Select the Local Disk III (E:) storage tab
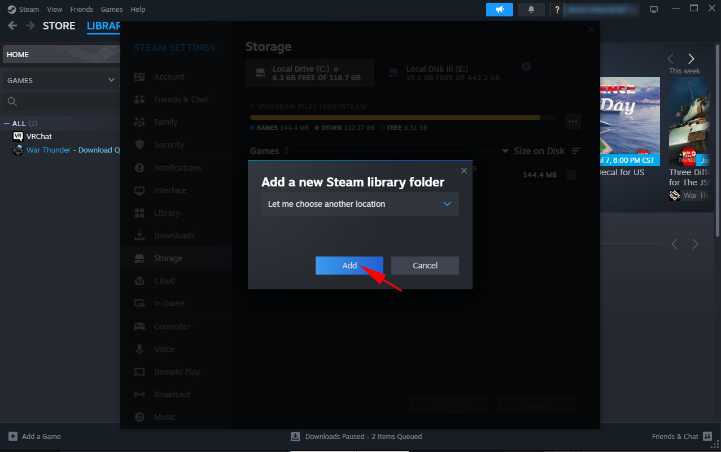 coord(444,73)
